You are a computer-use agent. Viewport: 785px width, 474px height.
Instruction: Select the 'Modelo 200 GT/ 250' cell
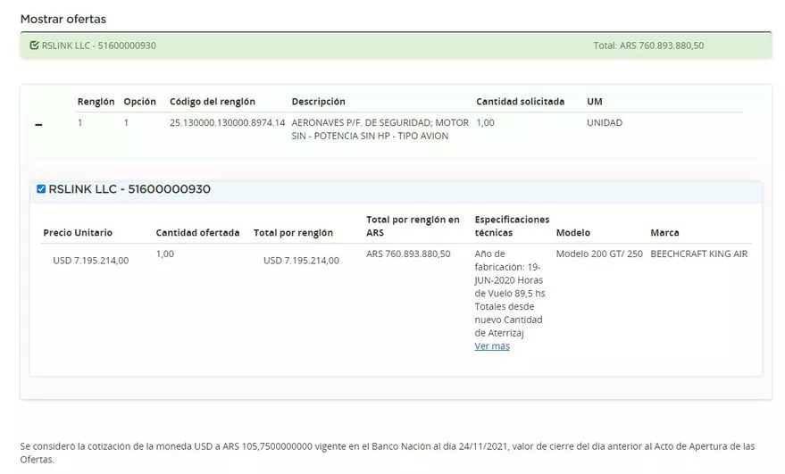[598, 254]
